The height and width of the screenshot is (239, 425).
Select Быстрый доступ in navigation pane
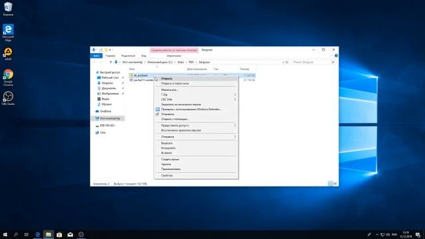110,72
